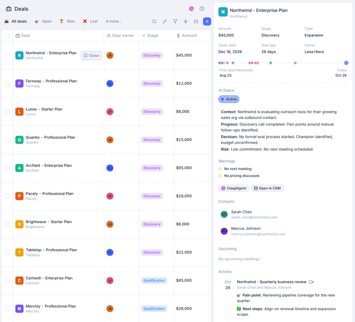Viewport: 355px width, 322px height.
Task: Click the purple smiley Claap agent icon in header
Action: (x=191, y=8)
